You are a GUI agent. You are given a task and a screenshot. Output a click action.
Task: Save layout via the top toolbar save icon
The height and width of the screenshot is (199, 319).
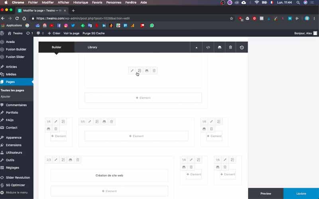(219, 47)
